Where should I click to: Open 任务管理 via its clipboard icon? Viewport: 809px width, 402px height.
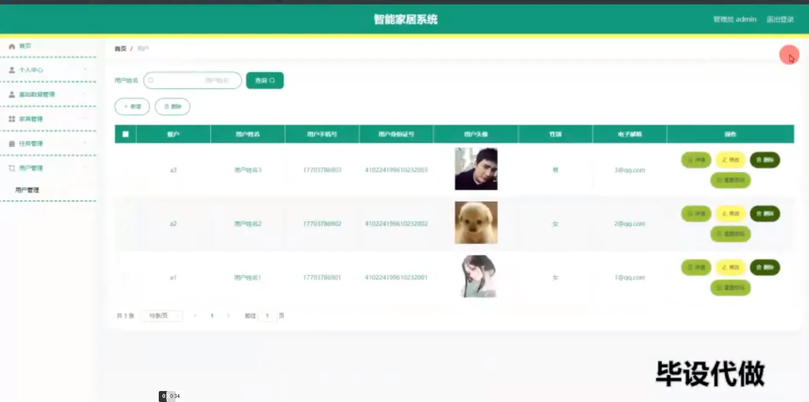click(x=12, y=143)
